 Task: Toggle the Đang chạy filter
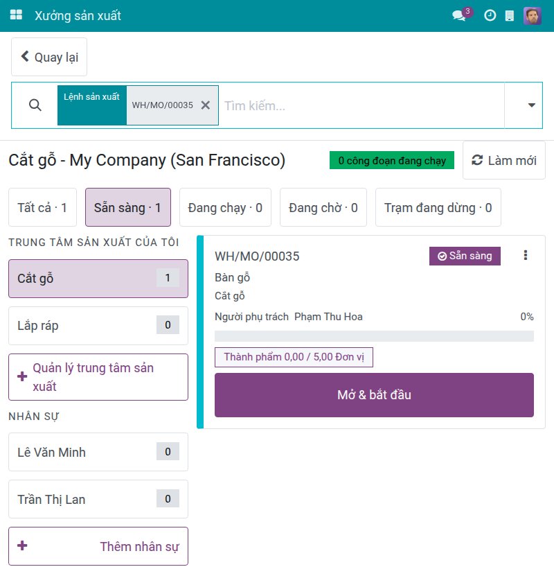click(225, 207)
